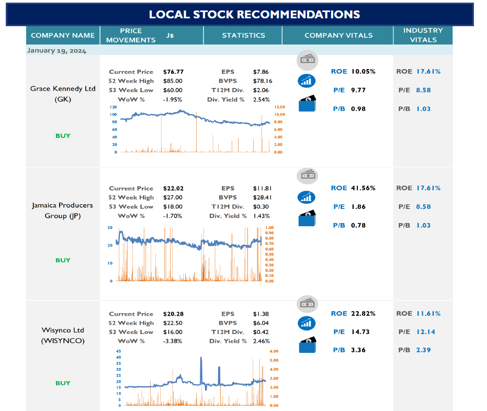Click the ROE 41.56% company vital
This screenshot has width=487, height=411.
tap(353, 188)
